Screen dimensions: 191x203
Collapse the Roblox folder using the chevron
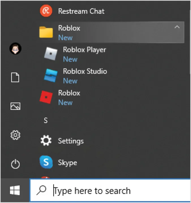[x=177, y=27]
